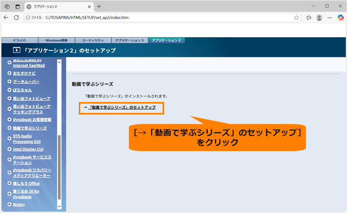This screenshot has height=213, width=347.
Task: Open the browser profile avatar
Action: (319, 18)
